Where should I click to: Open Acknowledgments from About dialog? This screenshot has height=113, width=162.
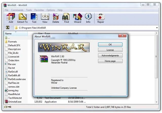[x=110, y=55]
